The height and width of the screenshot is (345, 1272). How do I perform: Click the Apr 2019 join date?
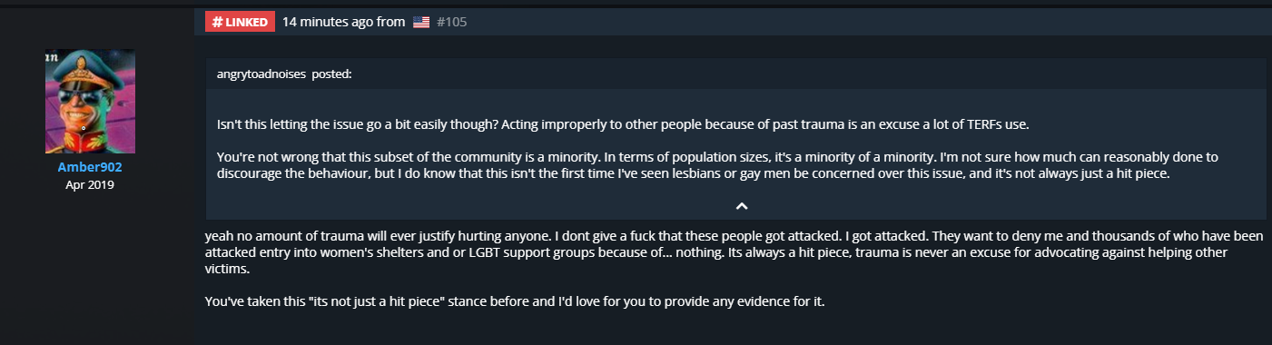tap(89, 184)
